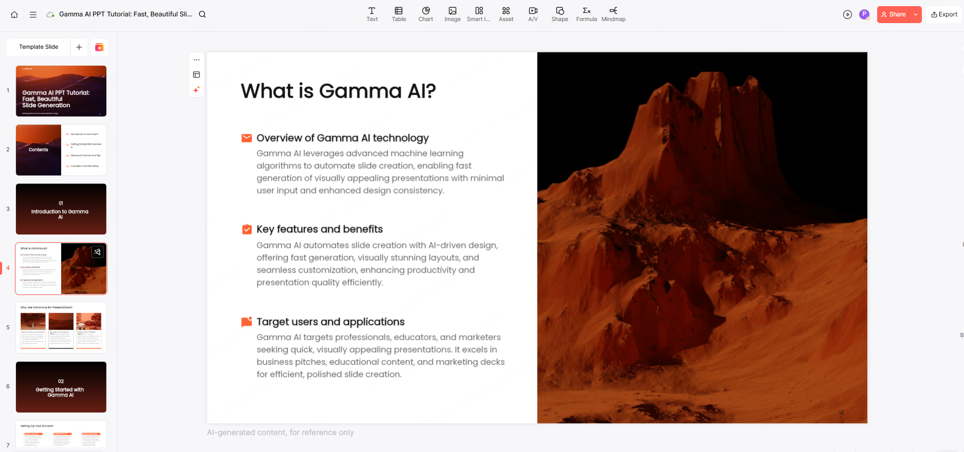Click the Share button
This screenshot has height=452, width=964.
(x=894, y=14)
